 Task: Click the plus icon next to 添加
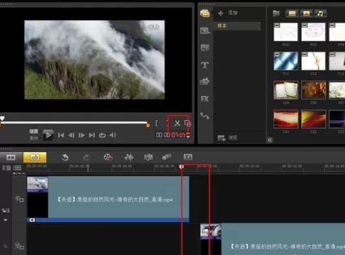pos(220,13)
